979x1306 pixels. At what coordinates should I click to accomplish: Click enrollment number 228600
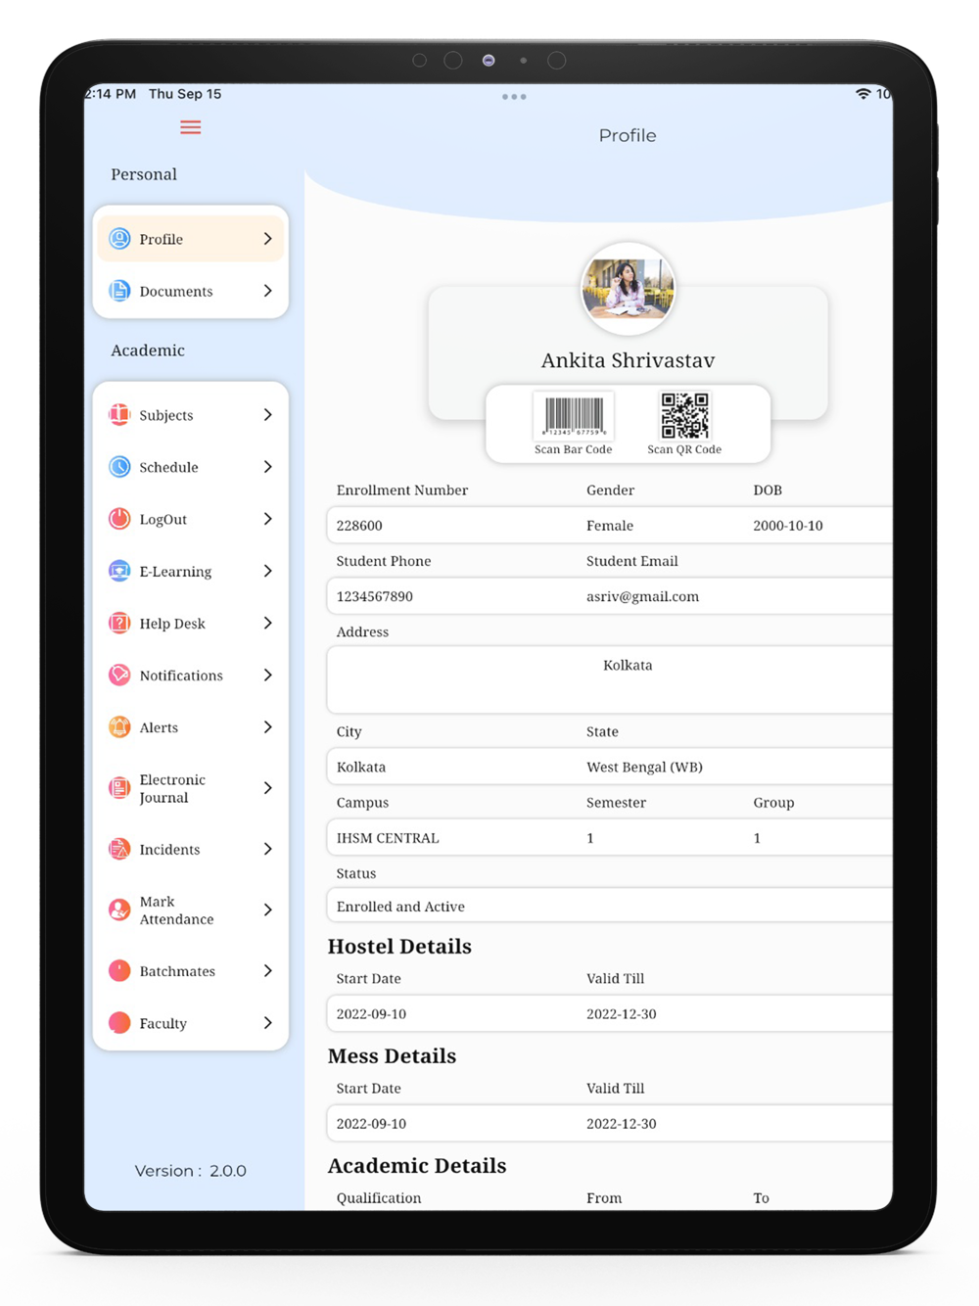pos(359,526)
